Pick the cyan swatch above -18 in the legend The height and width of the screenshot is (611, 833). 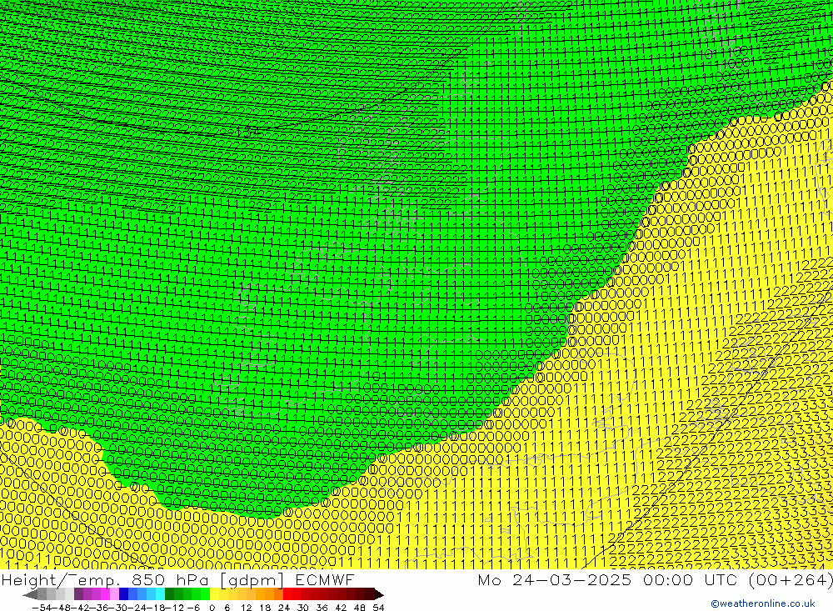click(160, 594)
